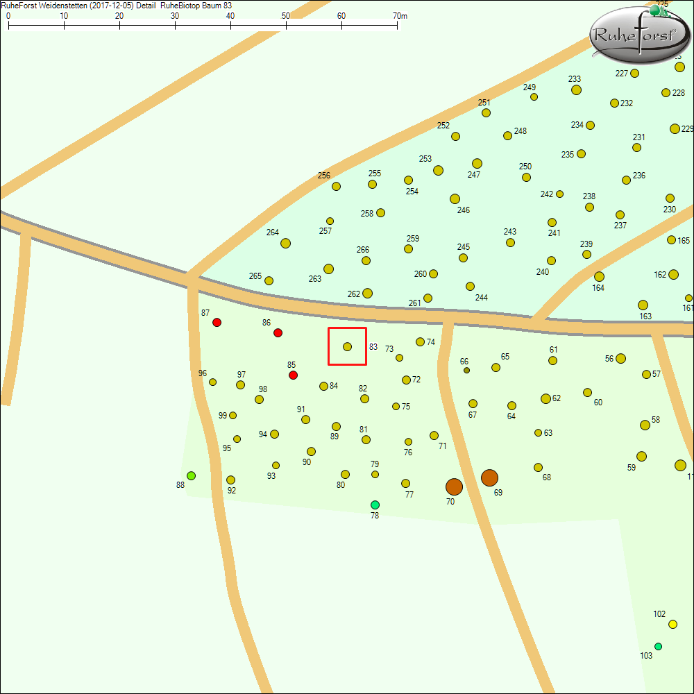Select tree marker 92
Image resolution: width=694 pixels, height=694 pixels.
(x=230, y=480)
